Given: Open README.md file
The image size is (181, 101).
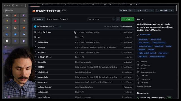Looking at the screenshot, I should [x=42, y=72].
